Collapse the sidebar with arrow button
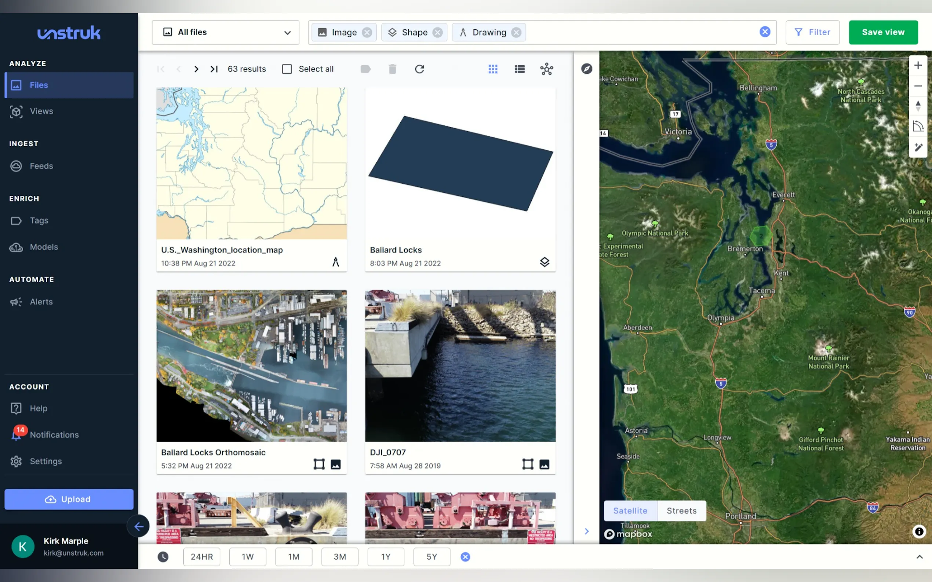This screenshot has height=582, width=932. 139,526
